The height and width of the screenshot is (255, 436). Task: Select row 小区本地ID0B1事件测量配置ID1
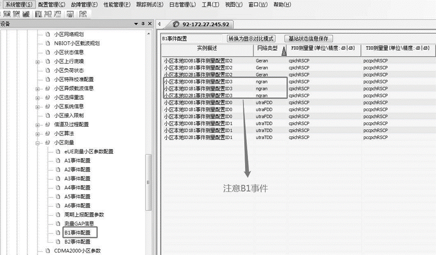[299, 123]
